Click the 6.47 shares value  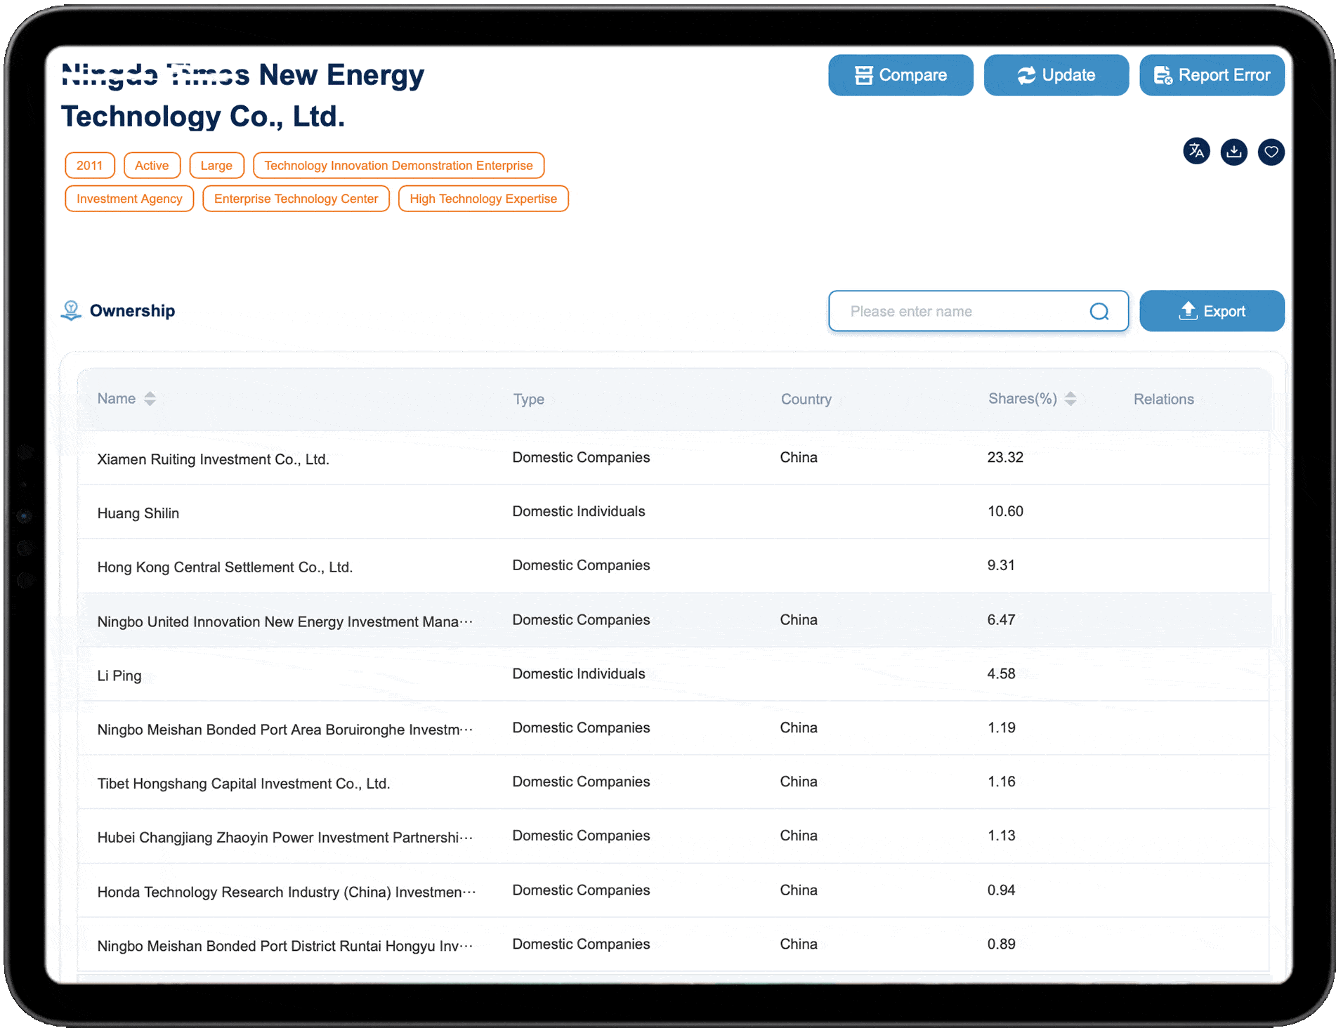point(1001,619)
